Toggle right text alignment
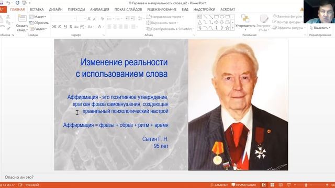Image resolution: width=335 pixels, height=188 pixels. pos(120,27)
